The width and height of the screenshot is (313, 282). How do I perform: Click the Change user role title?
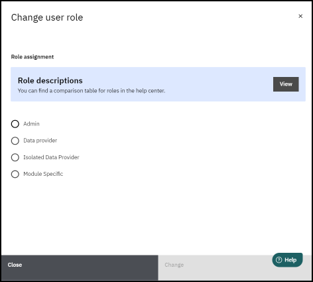point(47,17)
